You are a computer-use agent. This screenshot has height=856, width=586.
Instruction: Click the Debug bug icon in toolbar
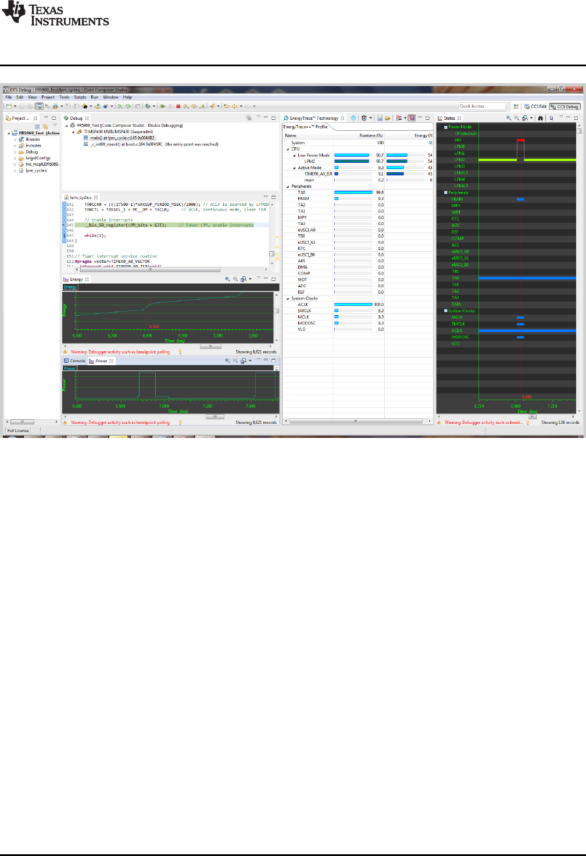(148, 106)
